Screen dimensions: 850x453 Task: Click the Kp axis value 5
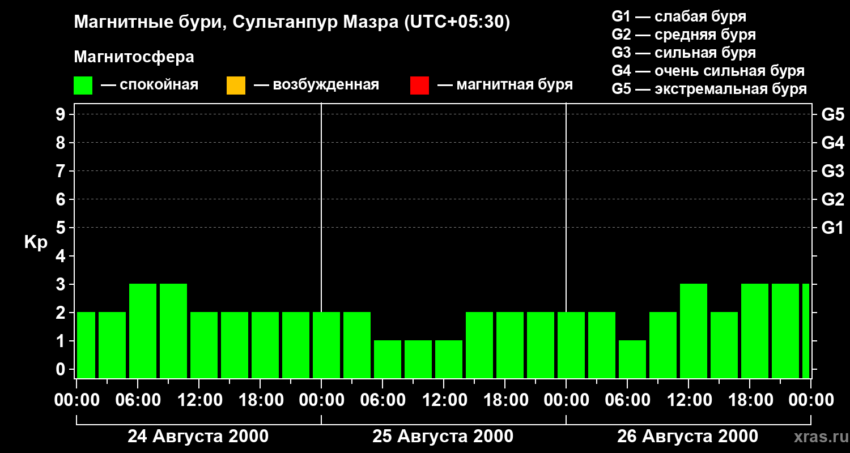[x=62, y=228]
